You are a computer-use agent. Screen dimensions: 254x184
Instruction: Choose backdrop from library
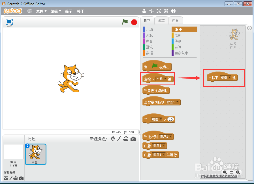pos(6,178)
